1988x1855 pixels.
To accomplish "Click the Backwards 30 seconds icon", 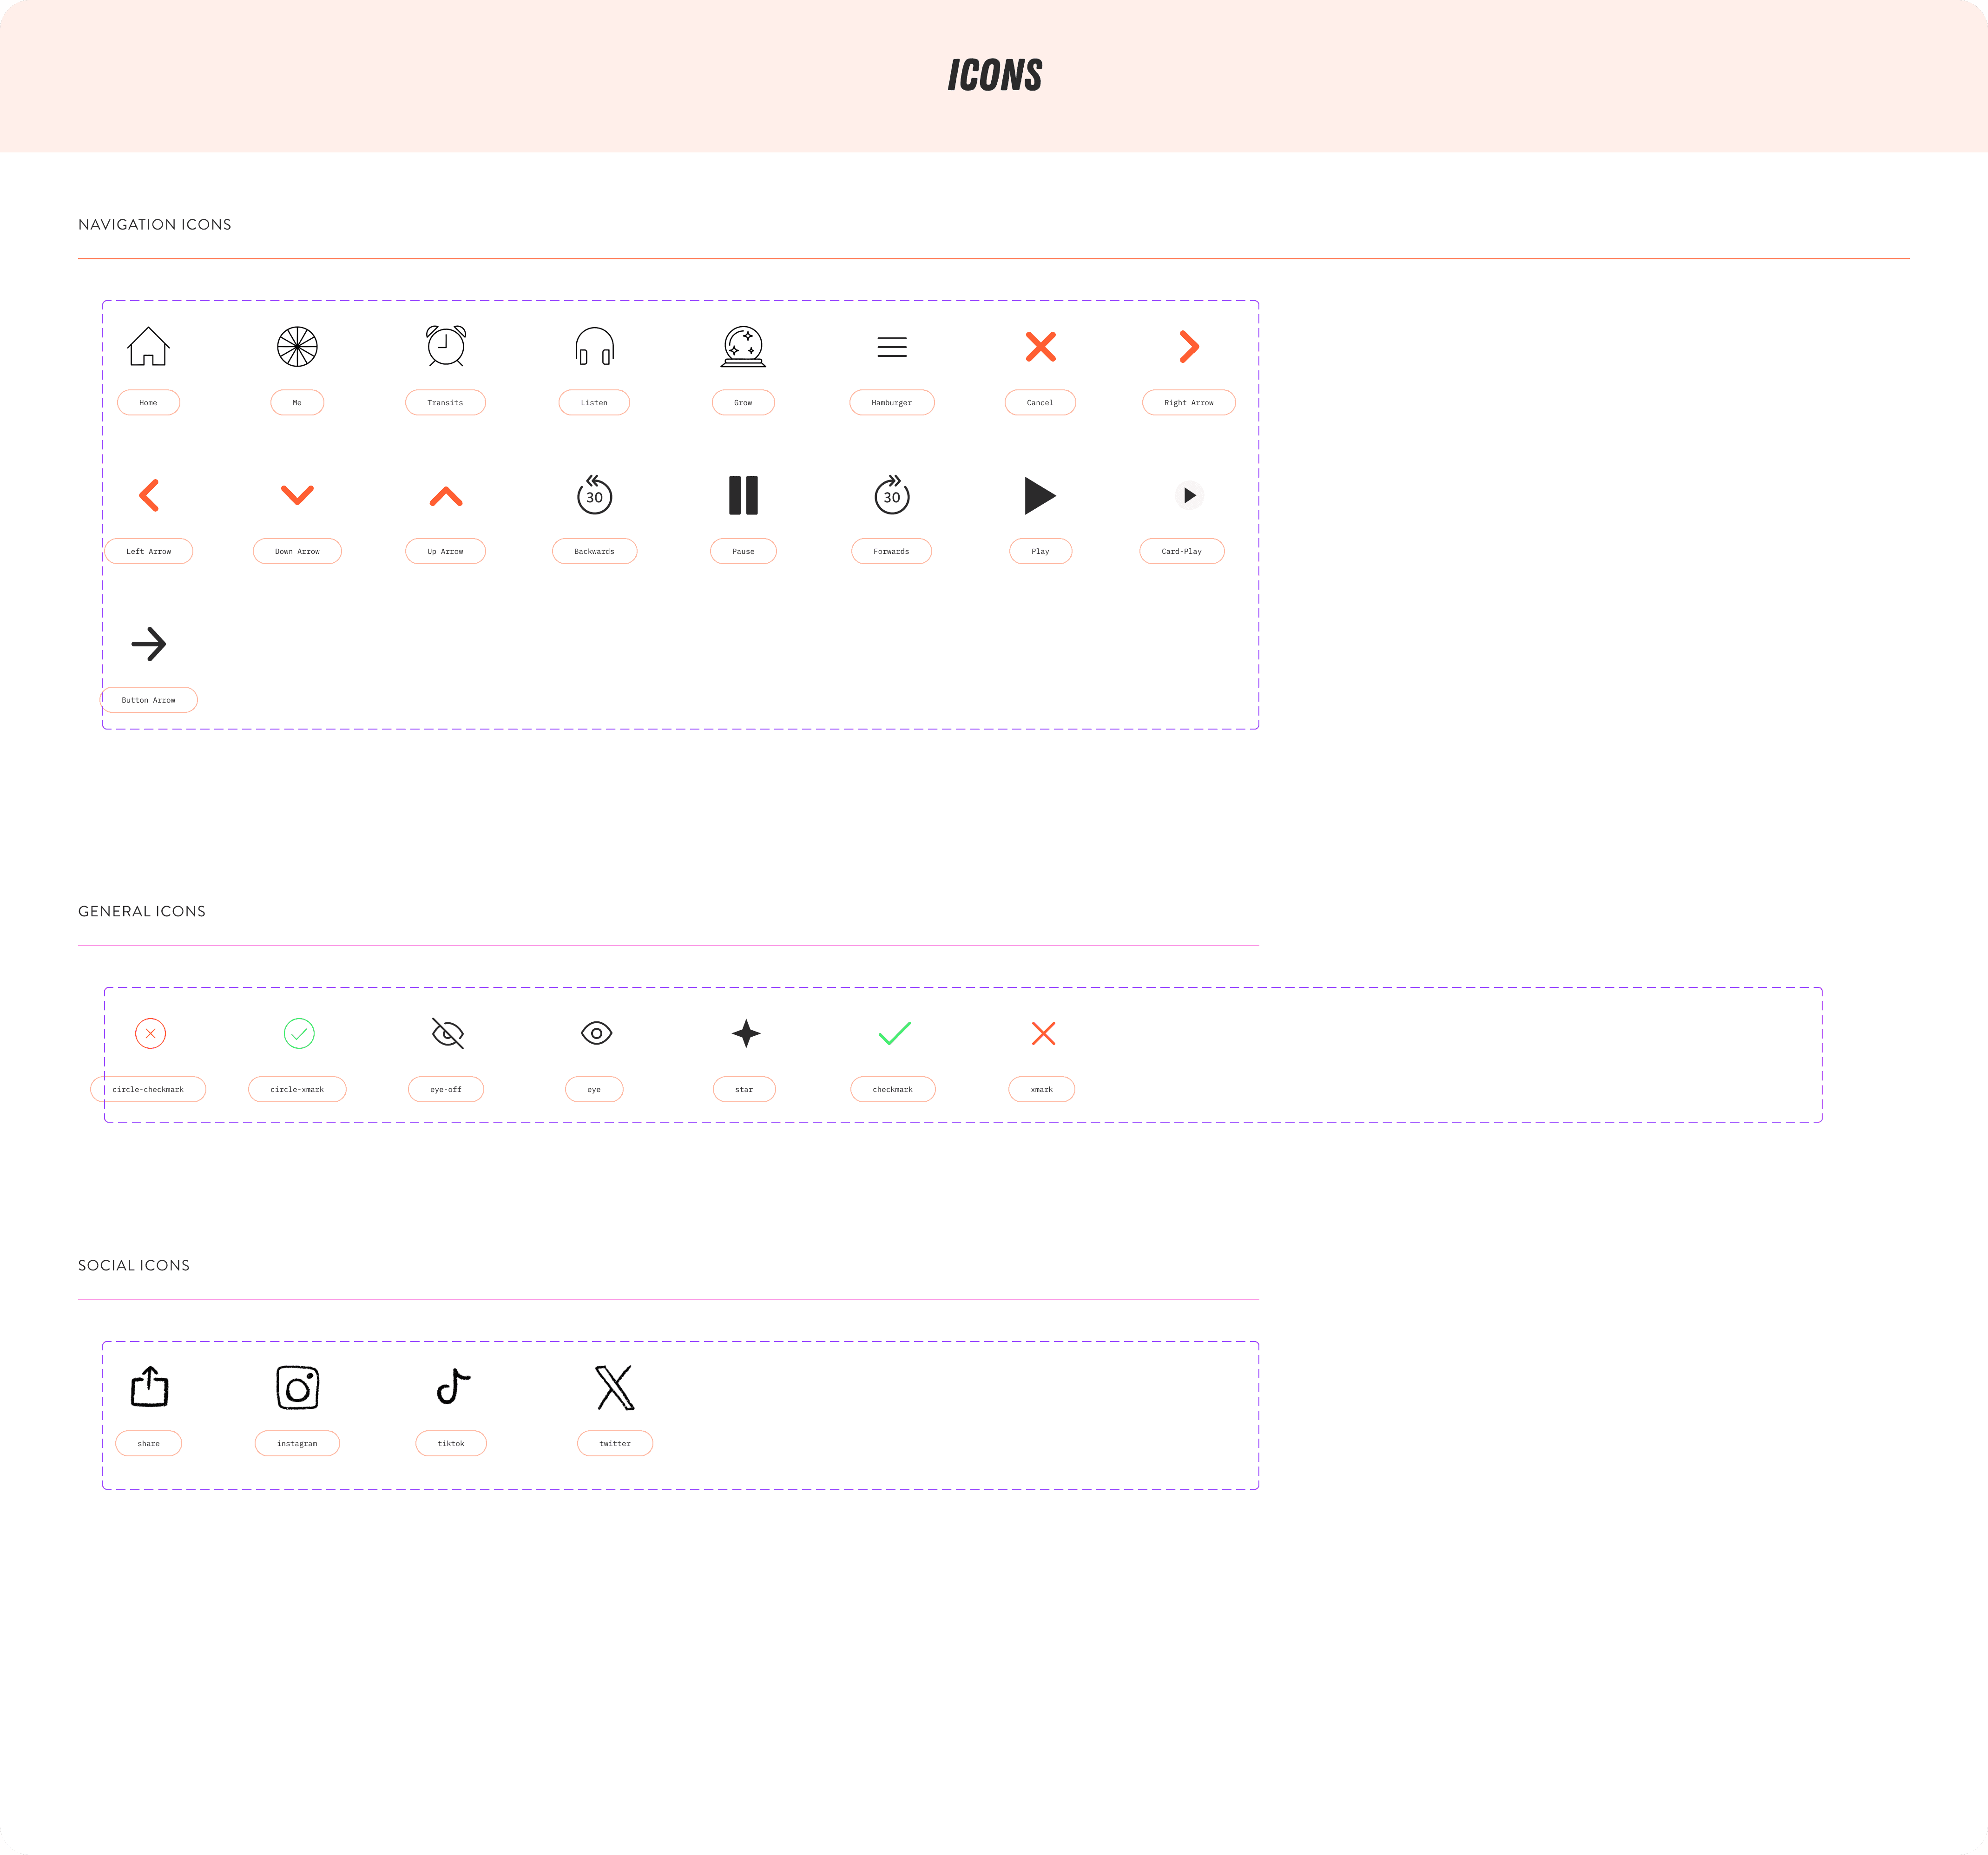I will (x=594, y=495).
